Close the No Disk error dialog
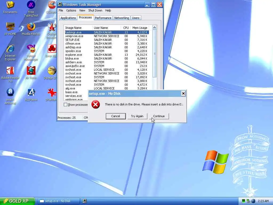This screenshot has height=205, width=273. click(x=183, y=94)
